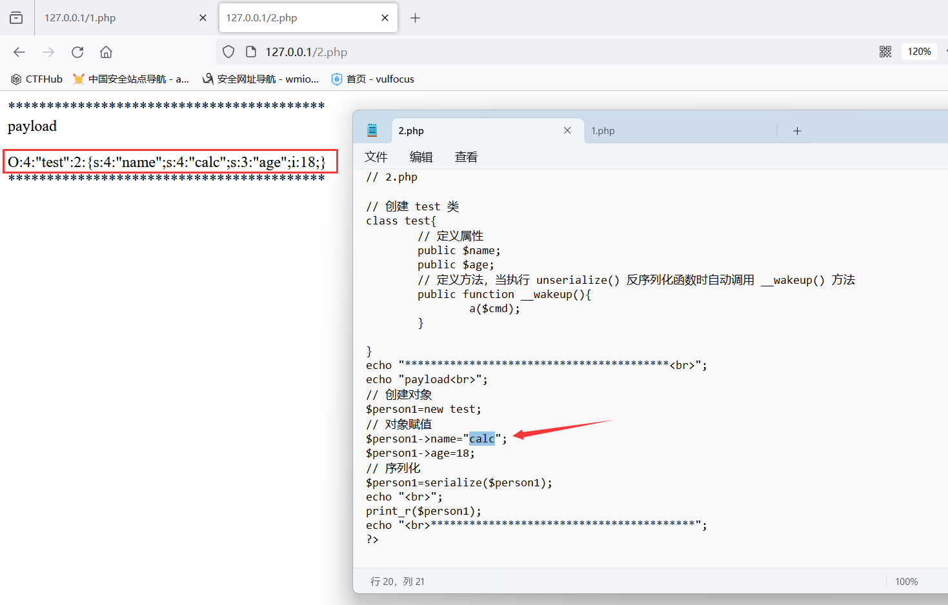The height and width of the screenshot is (605, 948).
Task: Click the address bar URL 127.0.0.1/2.php
Action: [x=306, y=52]
